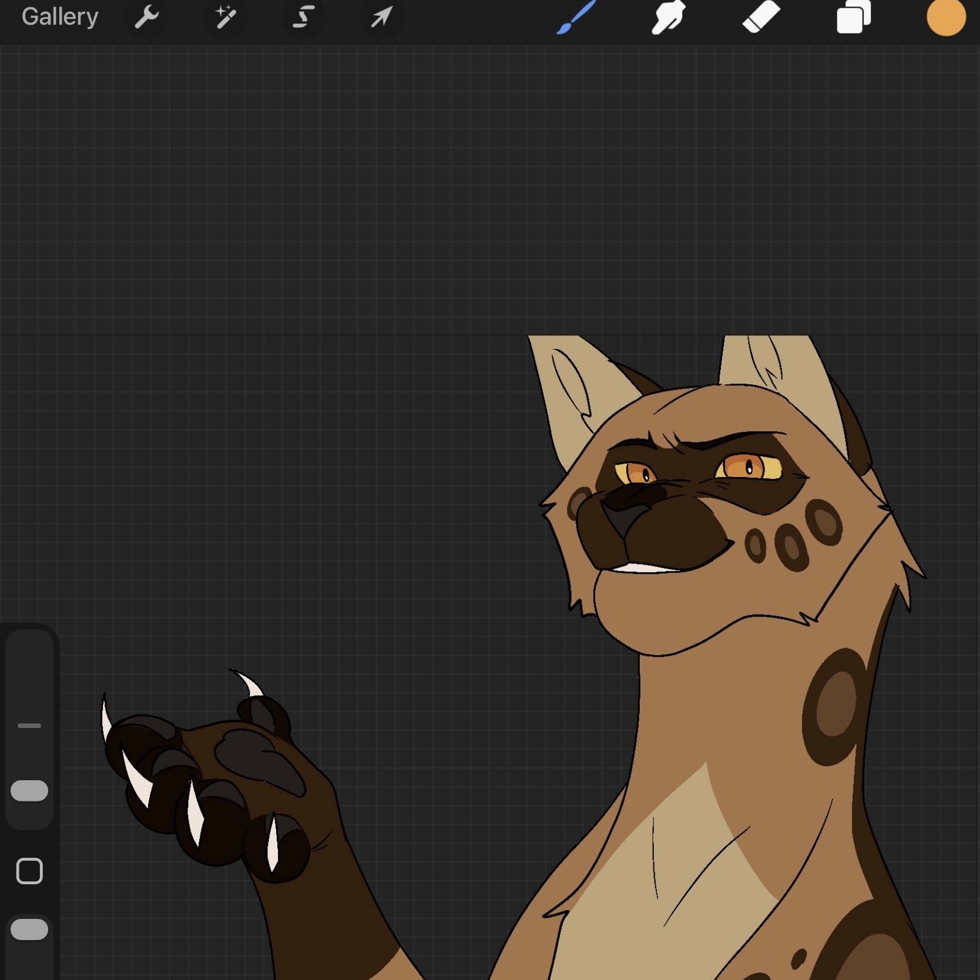Screen dimensions: 980x980
Task: Open the Actions wrench menu
Action: [146, 17]
